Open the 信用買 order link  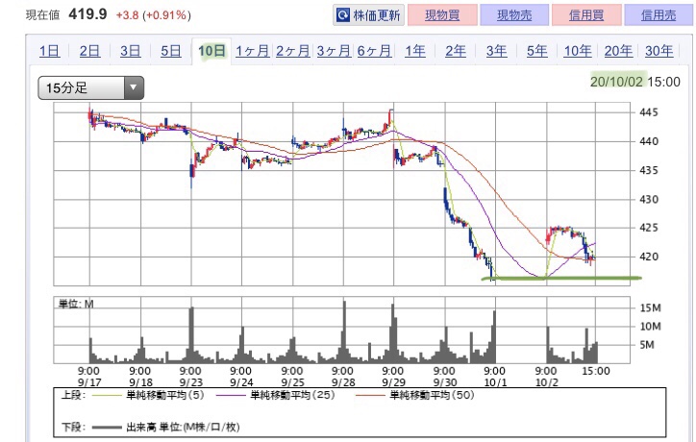click(x=586, y=15)
